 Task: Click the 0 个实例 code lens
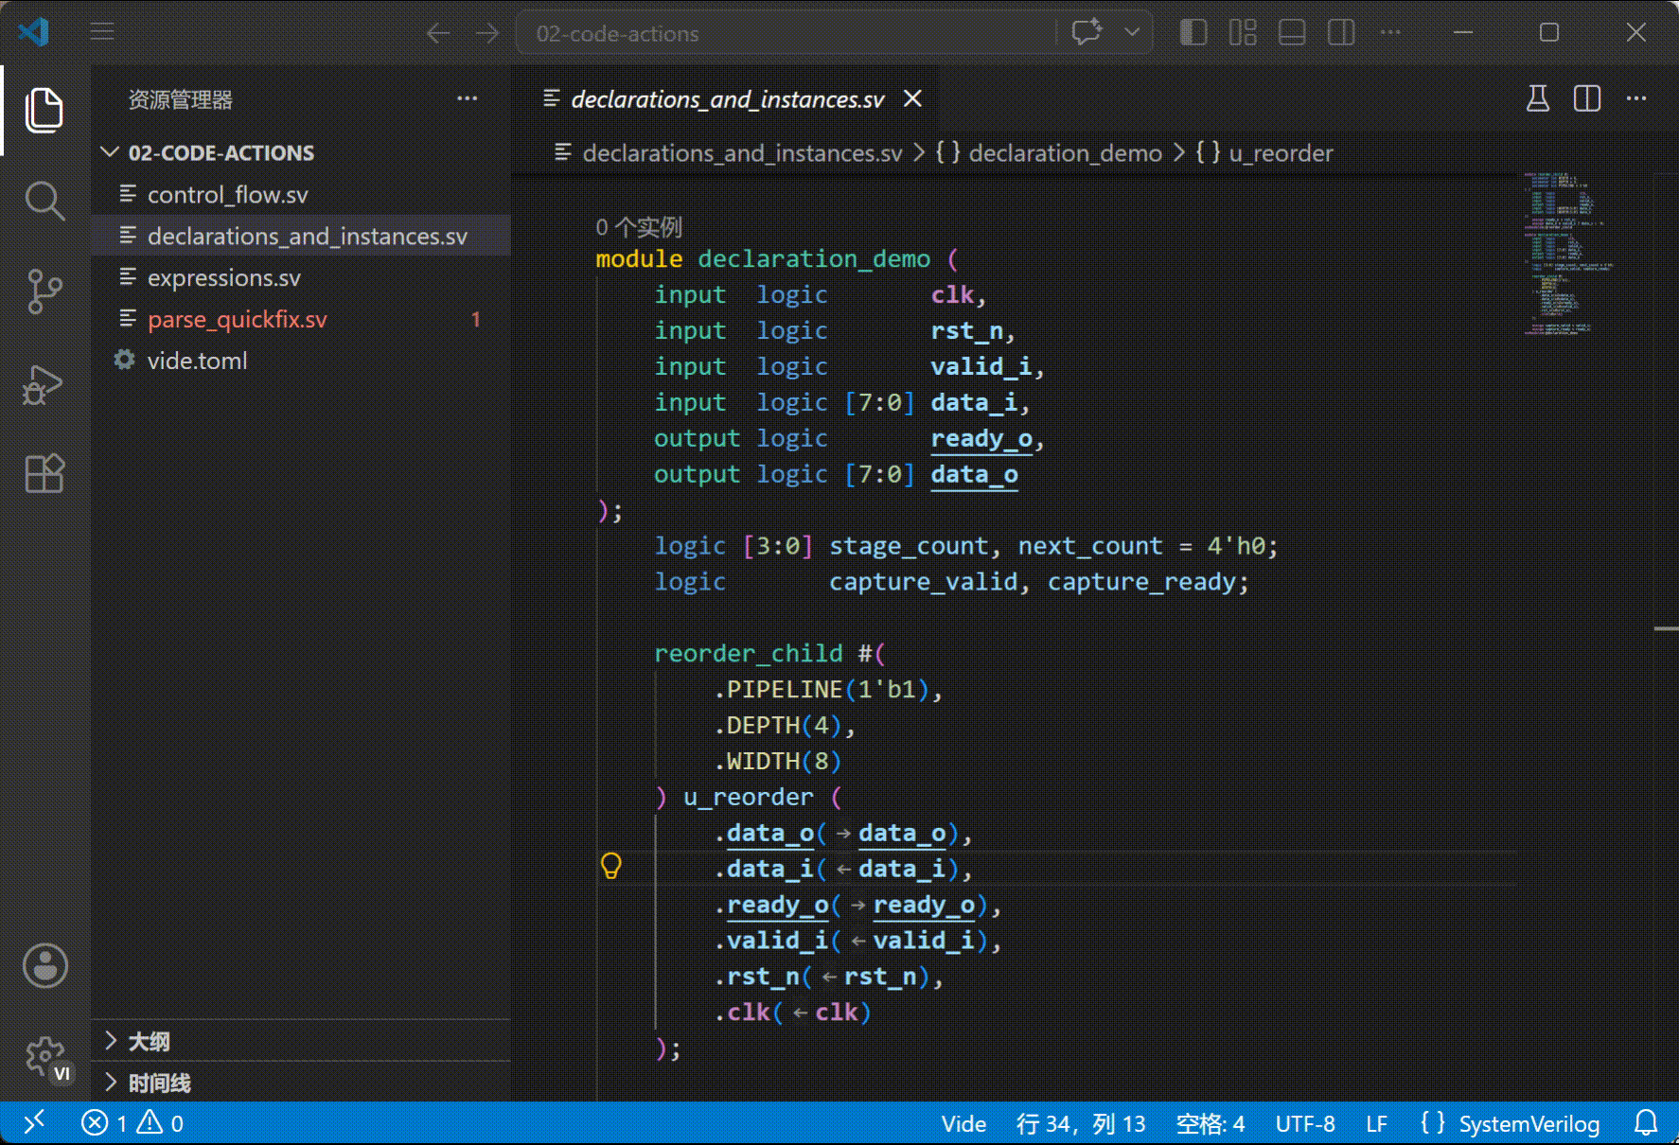point(639,227)
